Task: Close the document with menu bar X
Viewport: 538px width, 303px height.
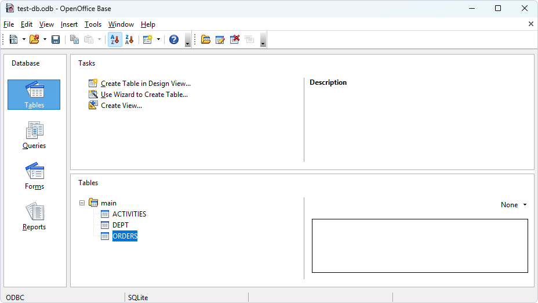Action: click(531, 24)
